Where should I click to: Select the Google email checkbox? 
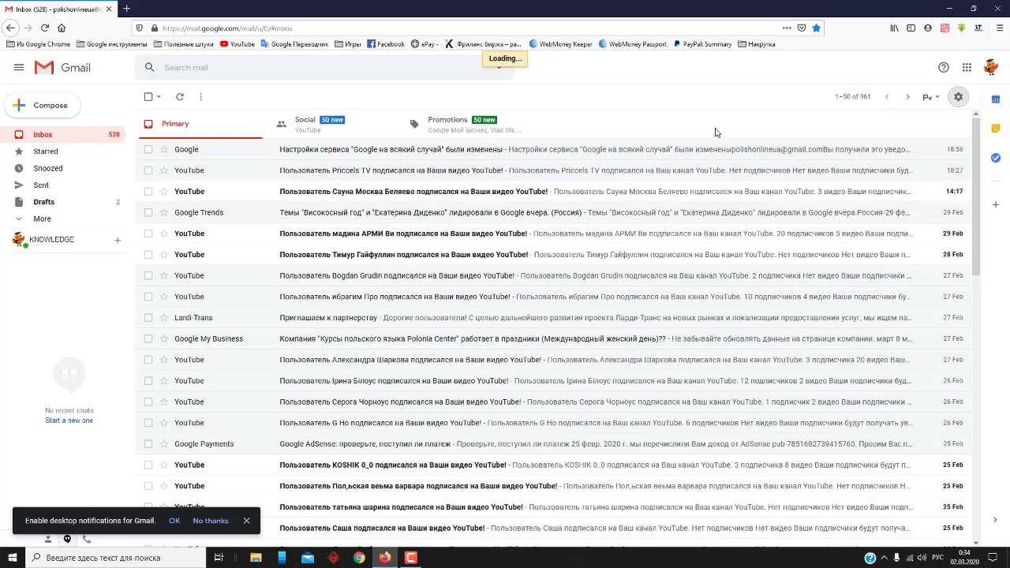[x=148, y=149]
